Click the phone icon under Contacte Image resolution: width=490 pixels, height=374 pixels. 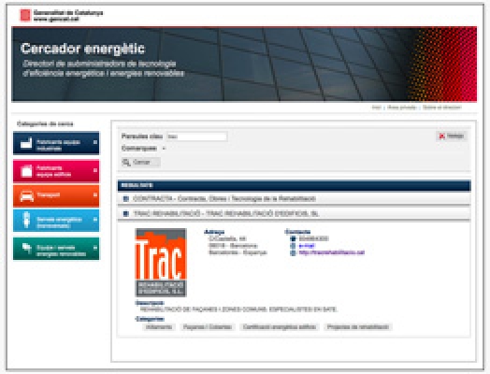click(x=293, y=238)
